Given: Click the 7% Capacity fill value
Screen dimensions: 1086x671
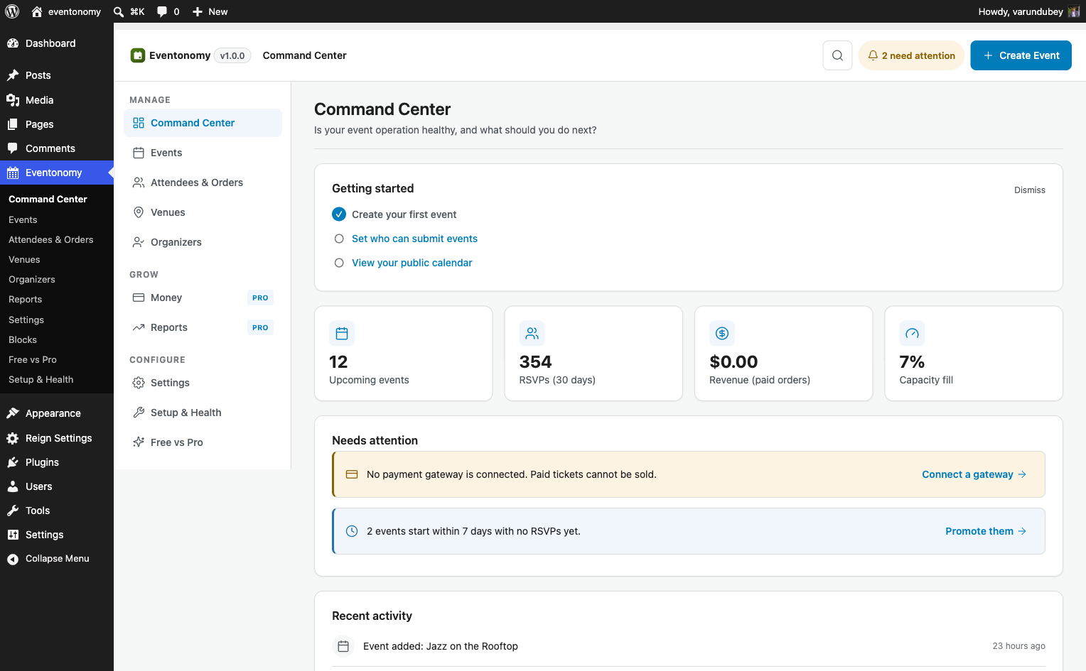Looking at the screenshot, I should [x=912, y=362].
